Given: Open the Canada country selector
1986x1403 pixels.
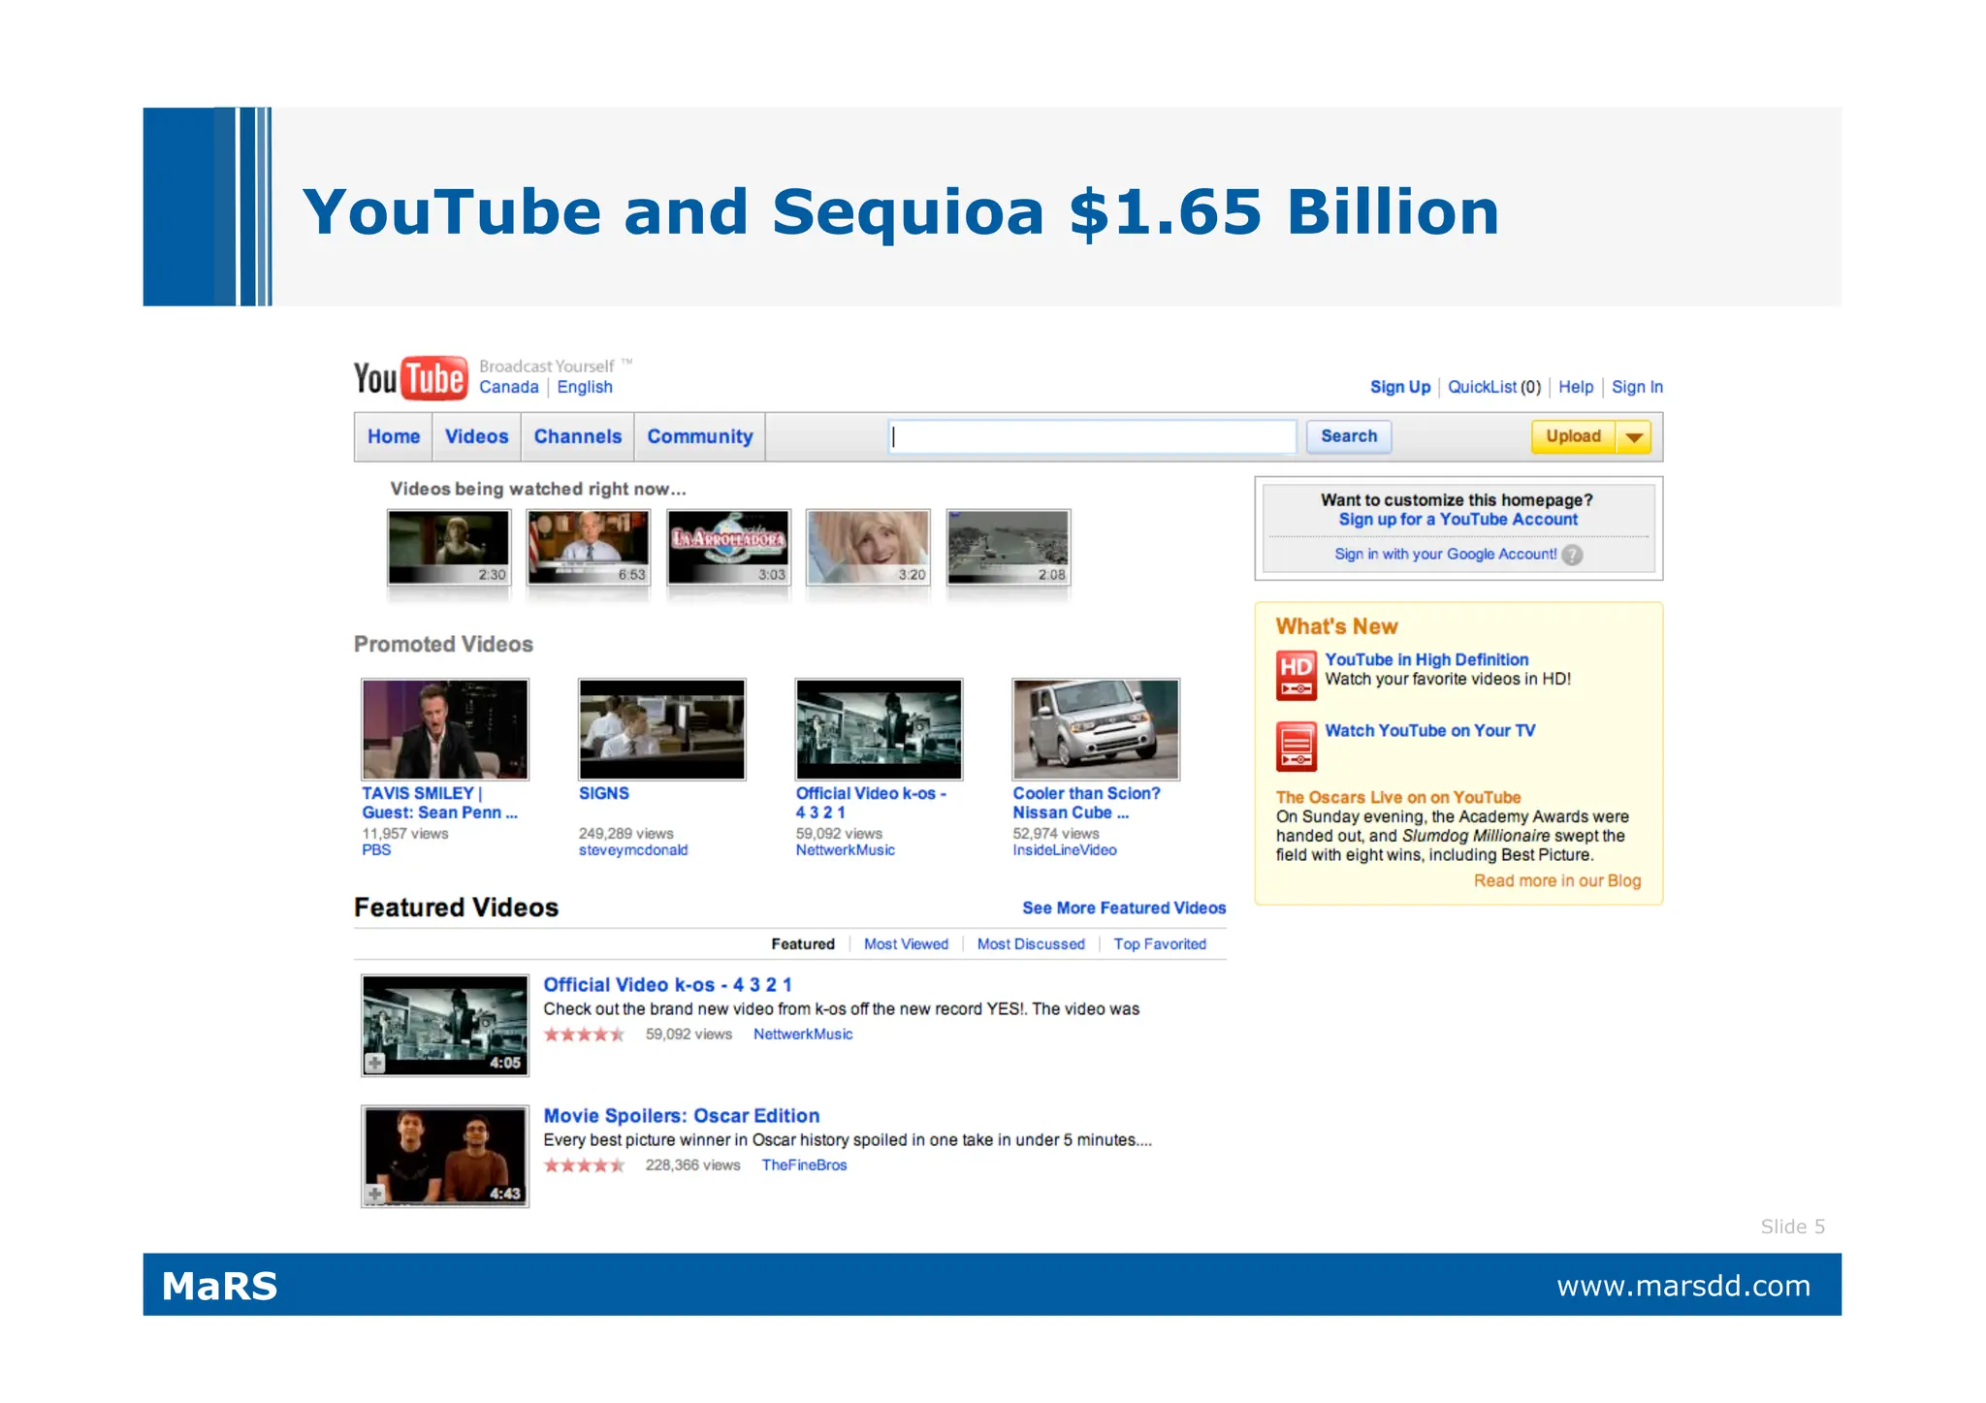Looking at the screenshot, I should tap(508, 387).
